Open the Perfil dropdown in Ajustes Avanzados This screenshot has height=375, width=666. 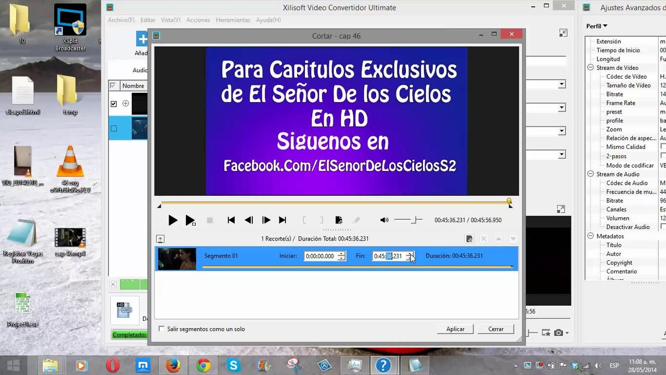[x=597, y=26]
